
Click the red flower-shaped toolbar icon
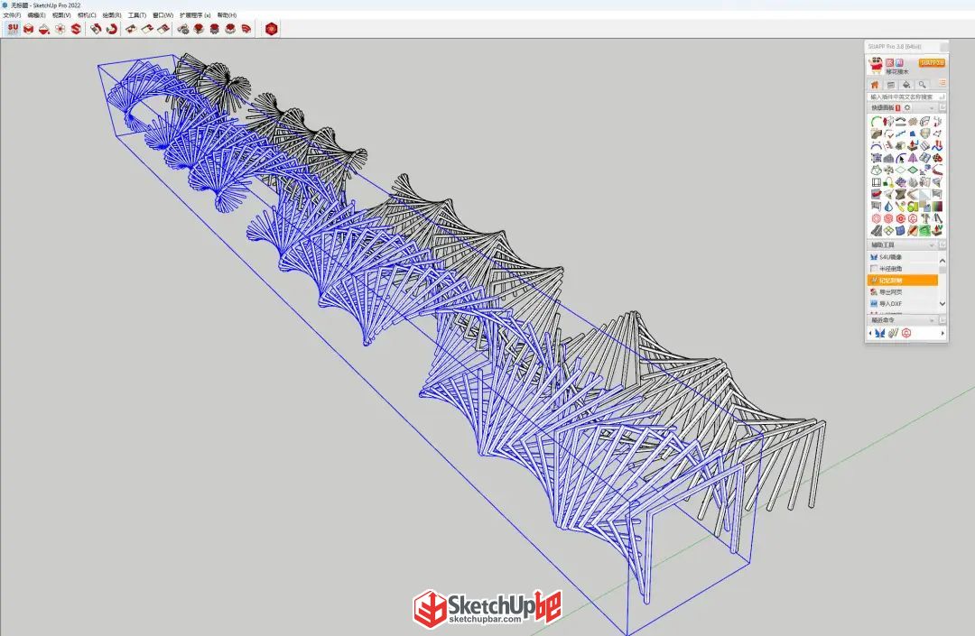60,29
